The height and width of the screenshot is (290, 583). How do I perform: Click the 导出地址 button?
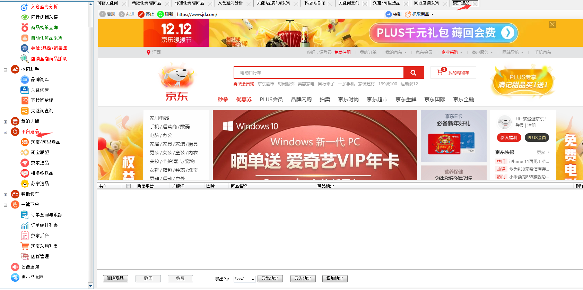tap(270, 279)
